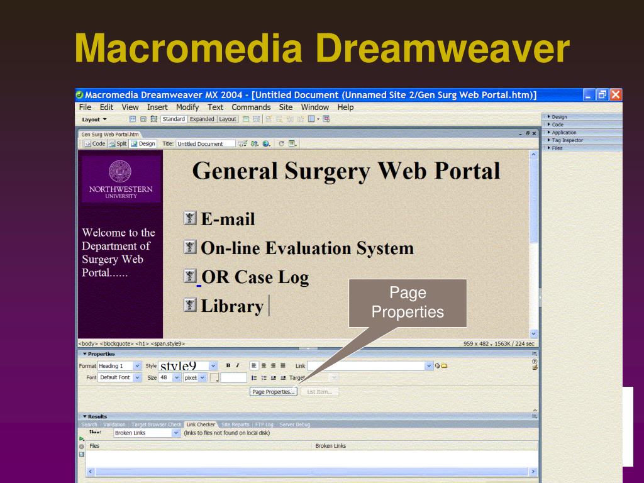Switch to Split view
644x483 pixels.
point(118,144)
